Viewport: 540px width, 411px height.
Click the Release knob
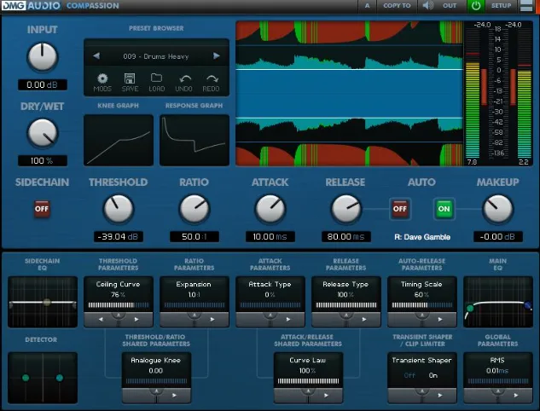tap(345, 209)
